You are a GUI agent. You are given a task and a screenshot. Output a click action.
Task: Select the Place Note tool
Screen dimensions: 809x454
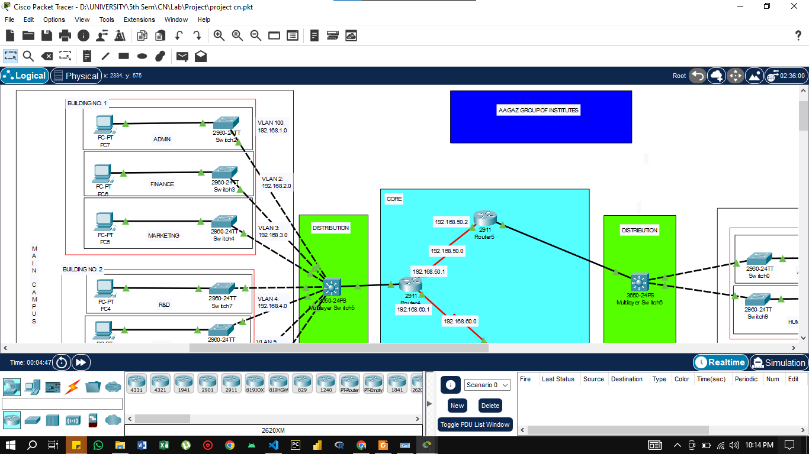(x=86, y=56)
